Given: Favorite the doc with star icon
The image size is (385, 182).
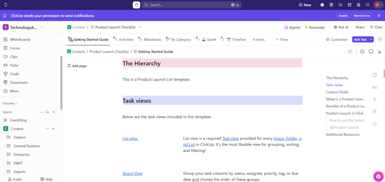Looking at the screenshot, I should click(x=362, y=52).
